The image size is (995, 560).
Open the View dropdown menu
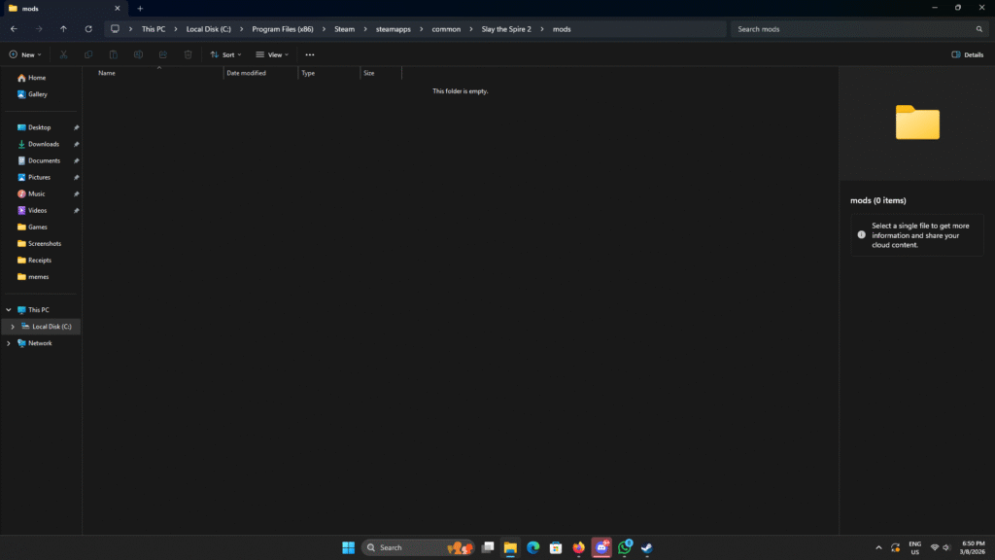[x=272, y=55]
